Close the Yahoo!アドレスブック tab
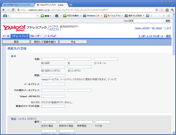 point(66,5)
